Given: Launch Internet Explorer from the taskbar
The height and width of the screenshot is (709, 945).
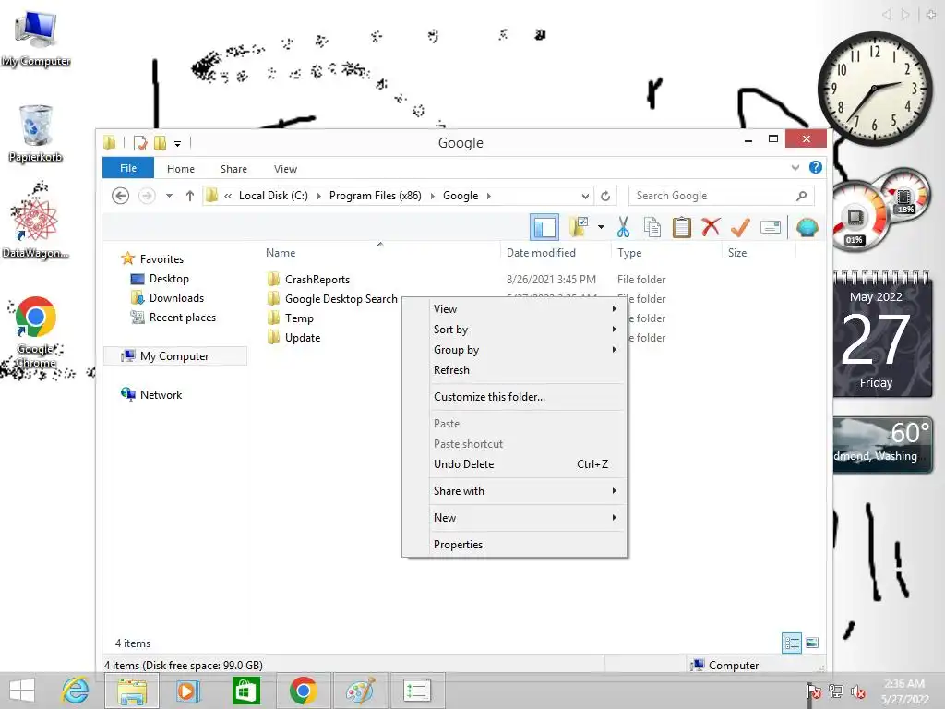Looking at the screenshot, I should [76, 691].
